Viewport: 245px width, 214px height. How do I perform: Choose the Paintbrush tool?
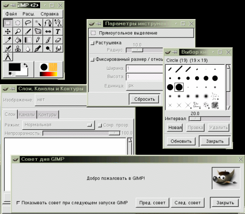click(x=48, y=40)
